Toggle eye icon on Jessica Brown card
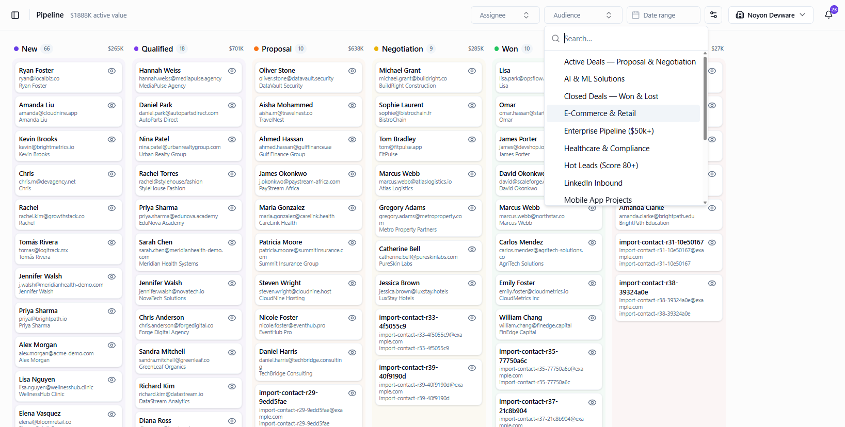The image size is (845, 427). pos(472,283)
